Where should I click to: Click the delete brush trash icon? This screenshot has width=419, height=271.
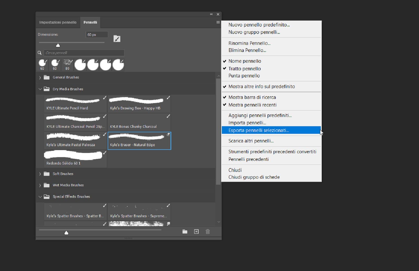click(208, 232)
